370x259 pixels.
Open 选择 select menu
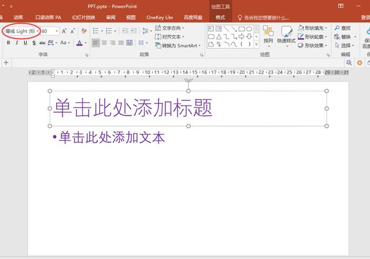(x=345, y=46)
